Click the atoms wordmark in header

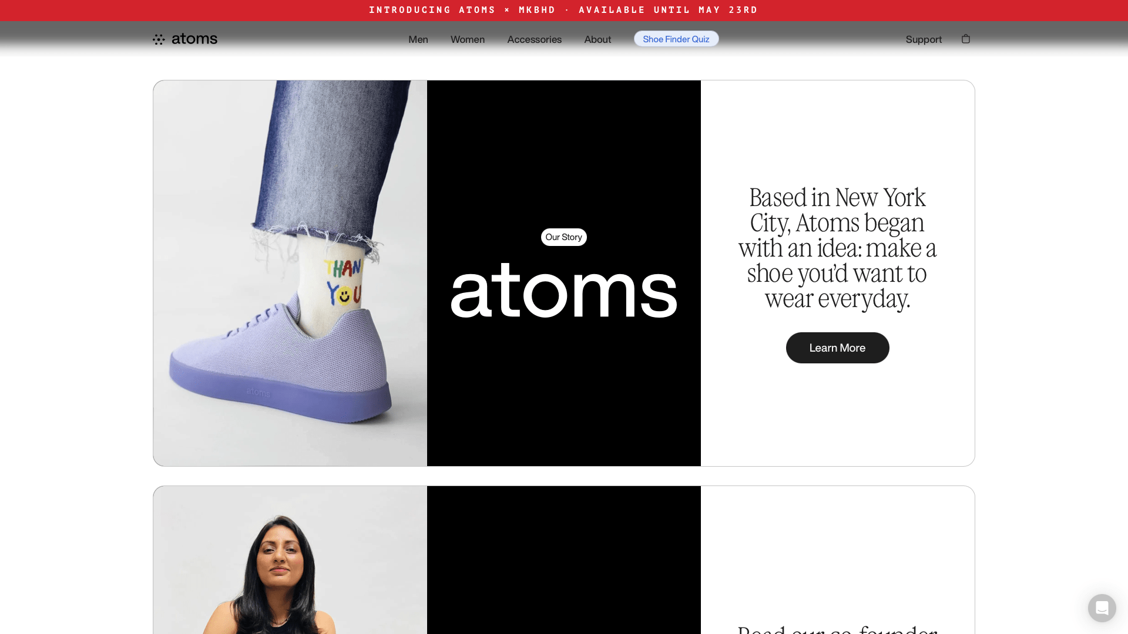(x=194, y=39)
